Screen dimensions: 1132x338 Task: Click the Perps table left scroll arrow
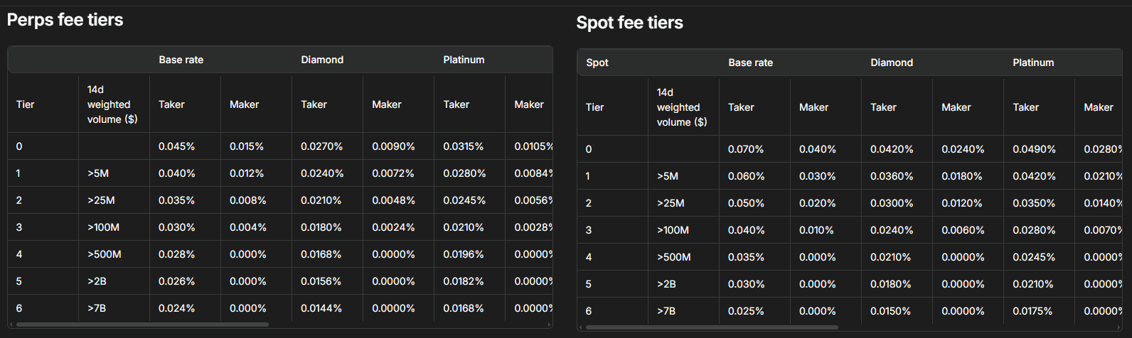(x=10, y=325)
